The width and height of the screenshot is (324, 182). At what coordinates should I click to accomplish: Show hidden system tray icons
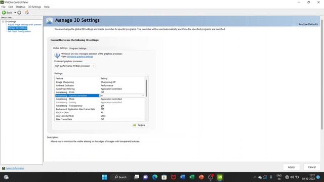(x=255, y=177)
